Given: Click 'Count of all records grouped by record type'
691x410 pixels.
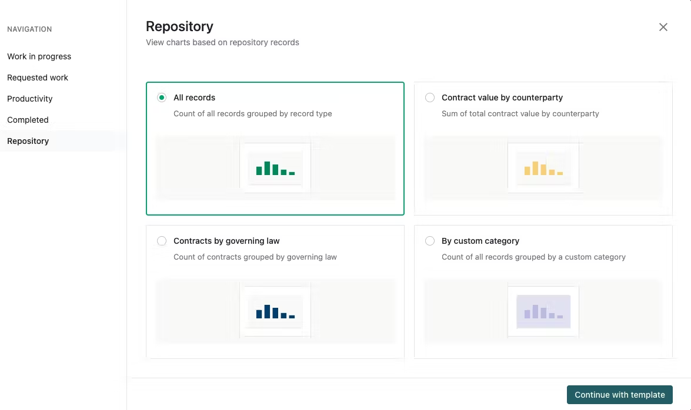Looking at the screenshot, I should click(252, 113).
